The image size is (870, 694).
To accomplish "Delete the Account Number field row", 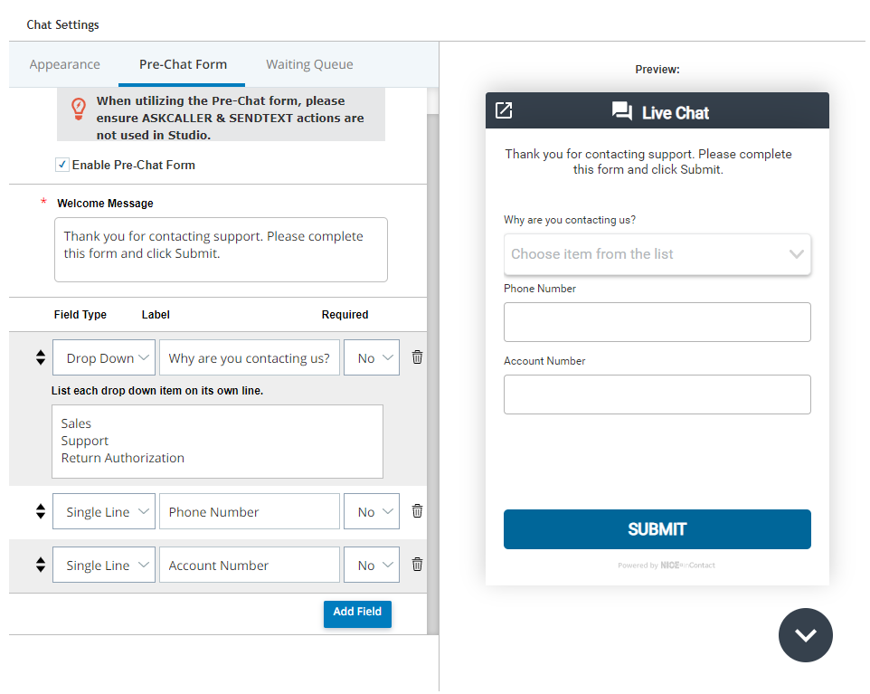I will (417, 564).
